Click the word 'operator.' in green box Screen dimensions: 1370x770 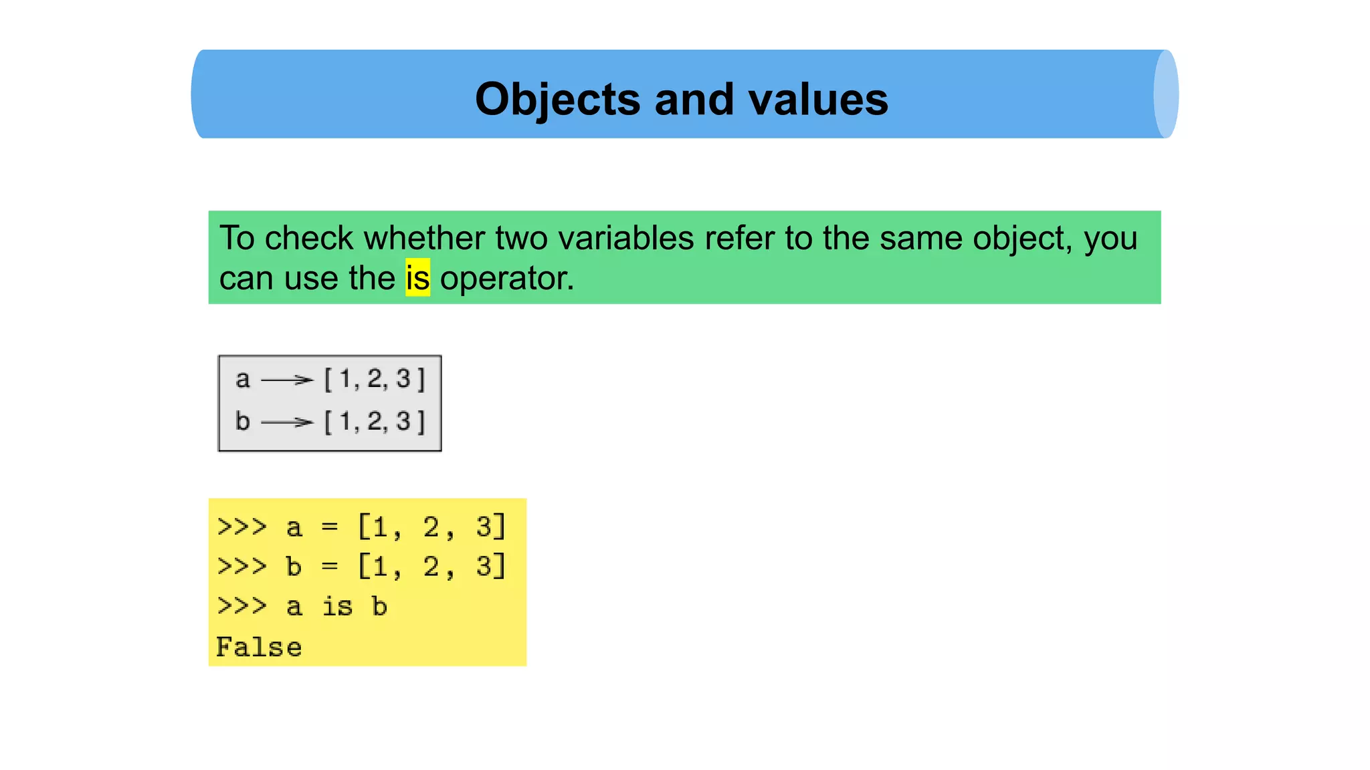click(507, 278)
